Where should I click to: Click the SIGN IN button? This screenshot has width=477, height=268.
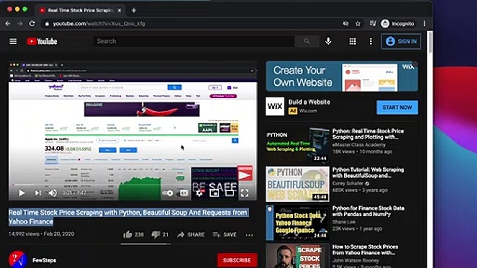(x=401, y=41)
